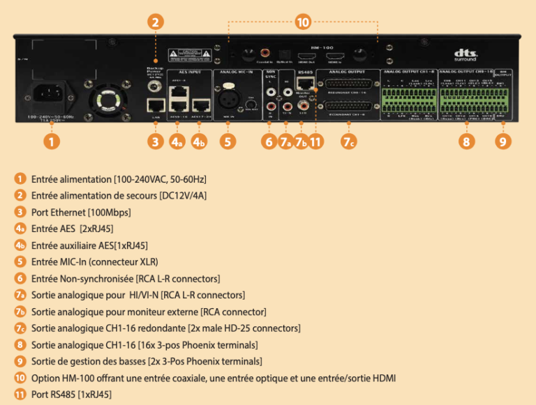Viewport: 536px width, 405px height.
Task: Click the LAN RJ45 port on the panel
Action: (156, 105)
